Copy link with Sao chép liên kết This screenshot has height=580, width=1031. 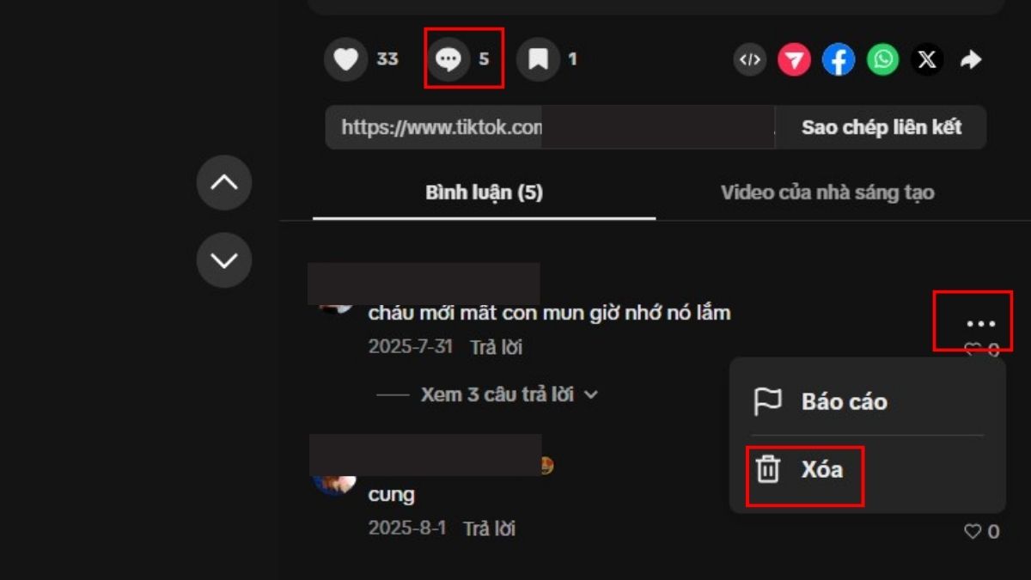coord(881,127)
